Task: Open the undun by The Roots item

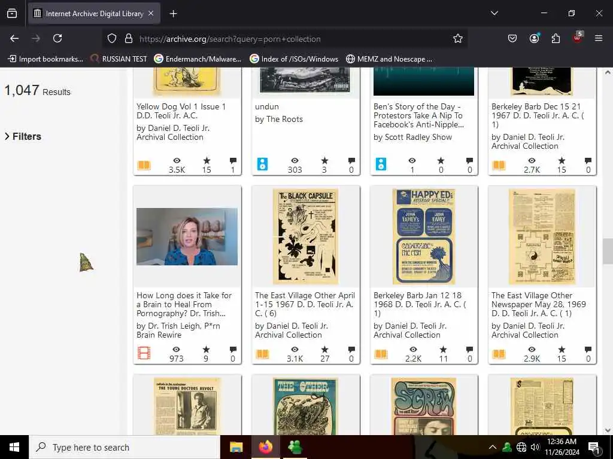Action: (267, 106)
